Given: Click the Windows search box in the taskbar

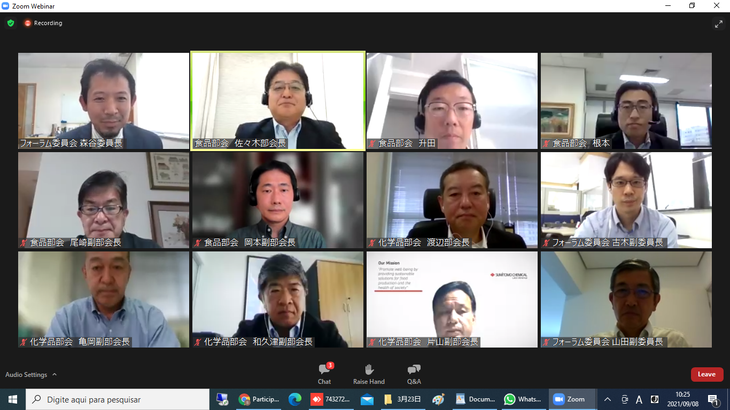Looking at the screenshot, I should (x=118, y=399).
